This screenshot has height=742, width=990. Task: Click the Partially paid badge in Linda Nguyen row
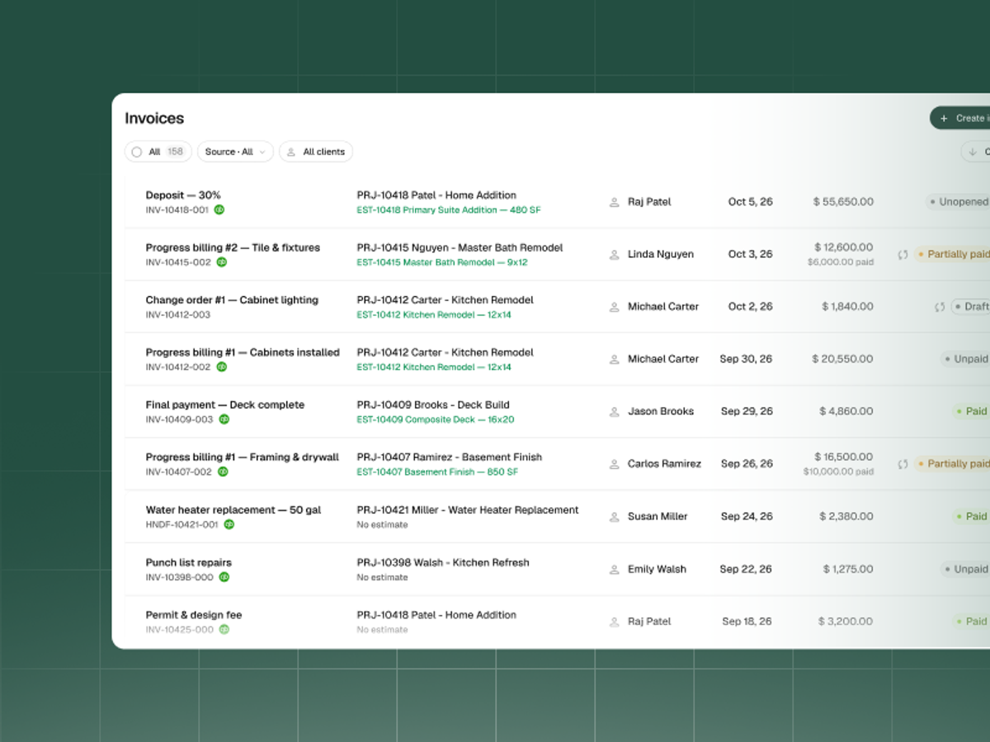tap(952, 255)
